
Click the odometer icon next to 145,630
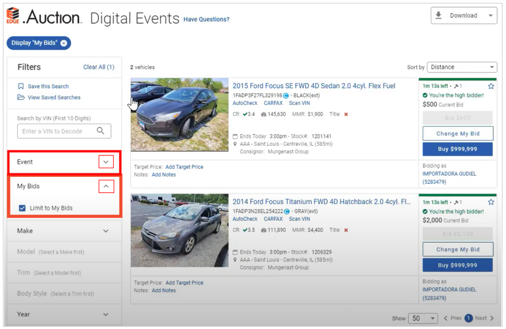tap(263, 115)
